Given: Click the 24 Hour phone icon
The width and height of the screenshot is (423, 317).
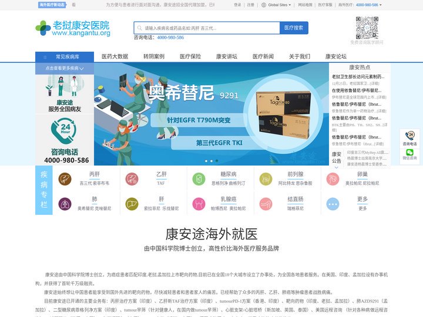Looking at the screenshot, I should tap(64, 130).
